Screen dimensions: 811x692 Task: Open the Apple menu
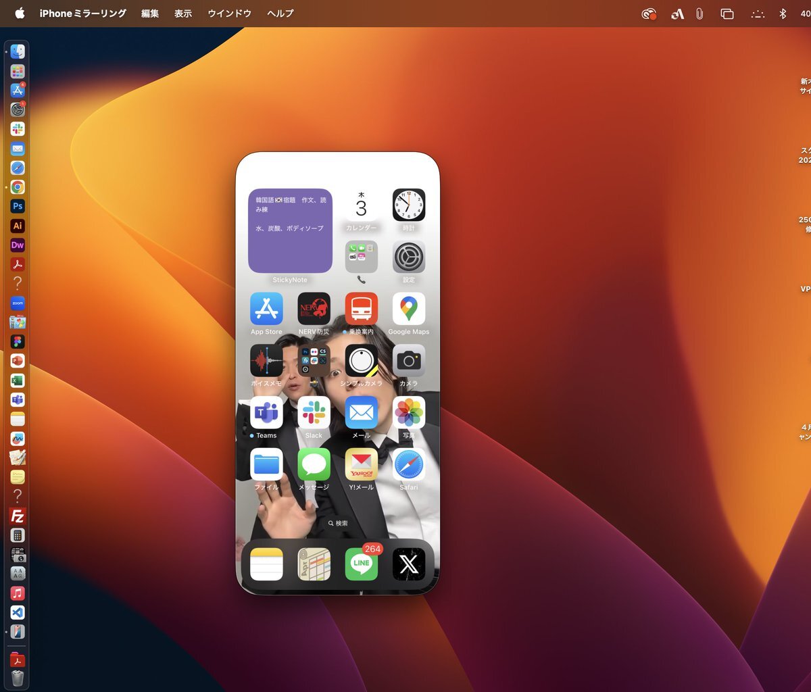(x=20, y=14)
